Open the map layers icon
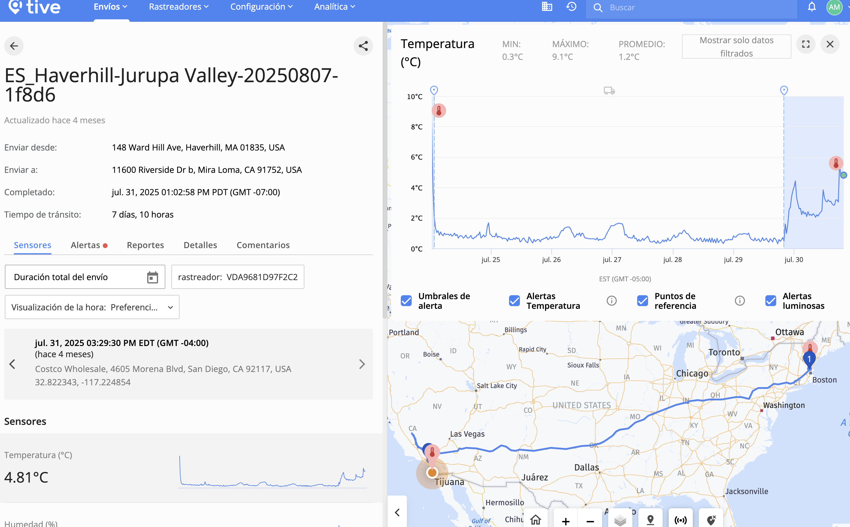This screenshot has width=850, height=527. (620, 520)
